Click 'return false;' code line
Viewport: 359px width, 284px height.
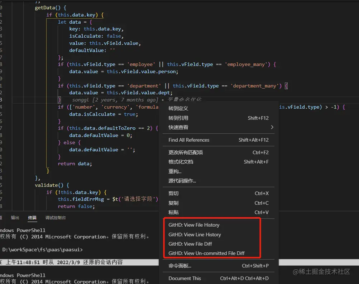76,207
